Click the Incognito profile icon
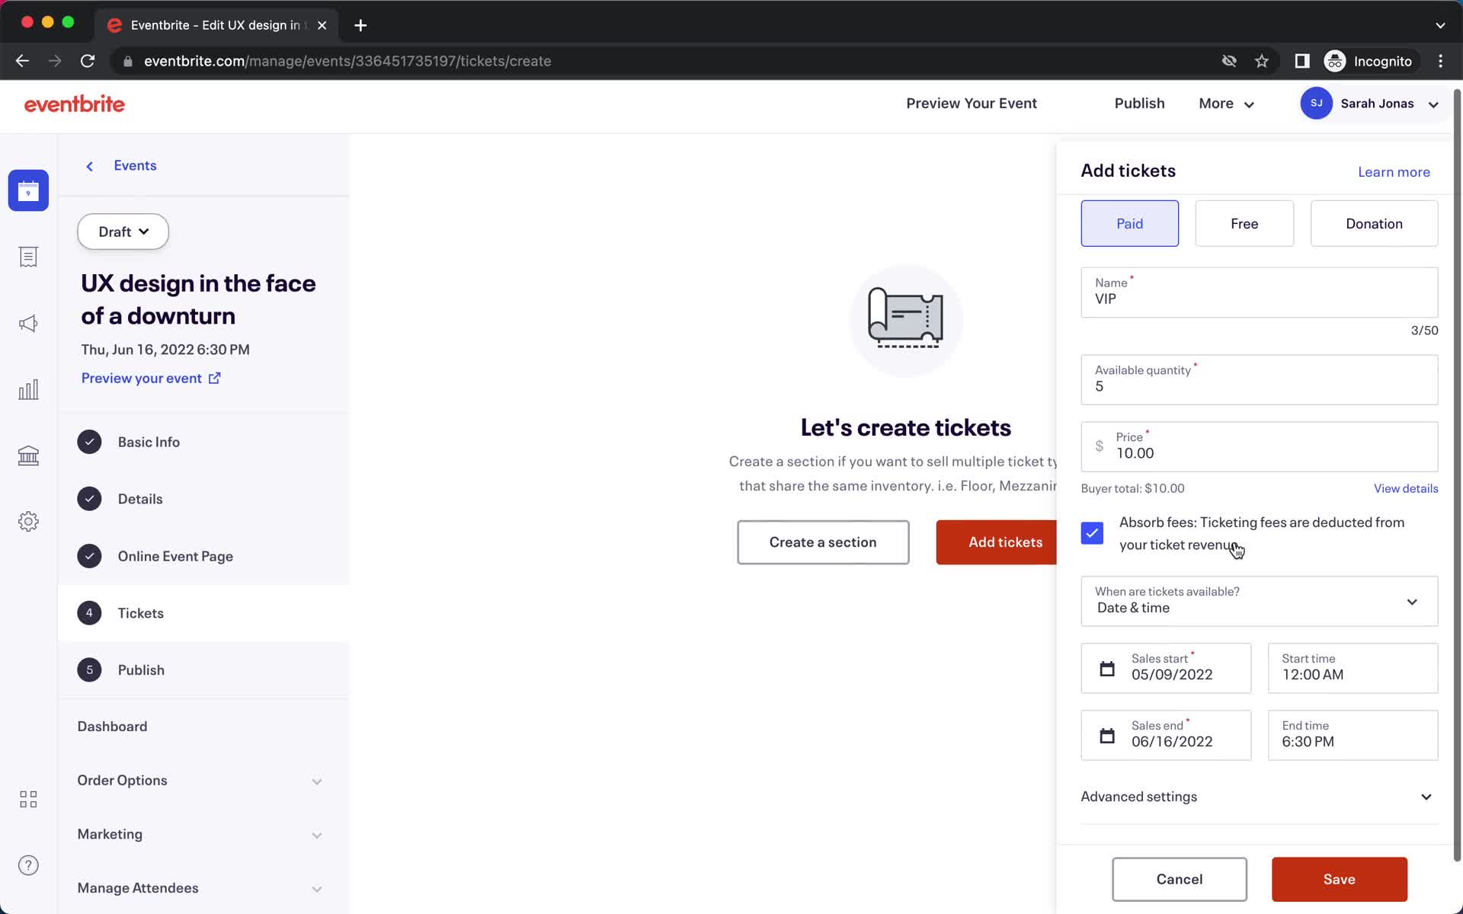 [x=1335, y=61]
